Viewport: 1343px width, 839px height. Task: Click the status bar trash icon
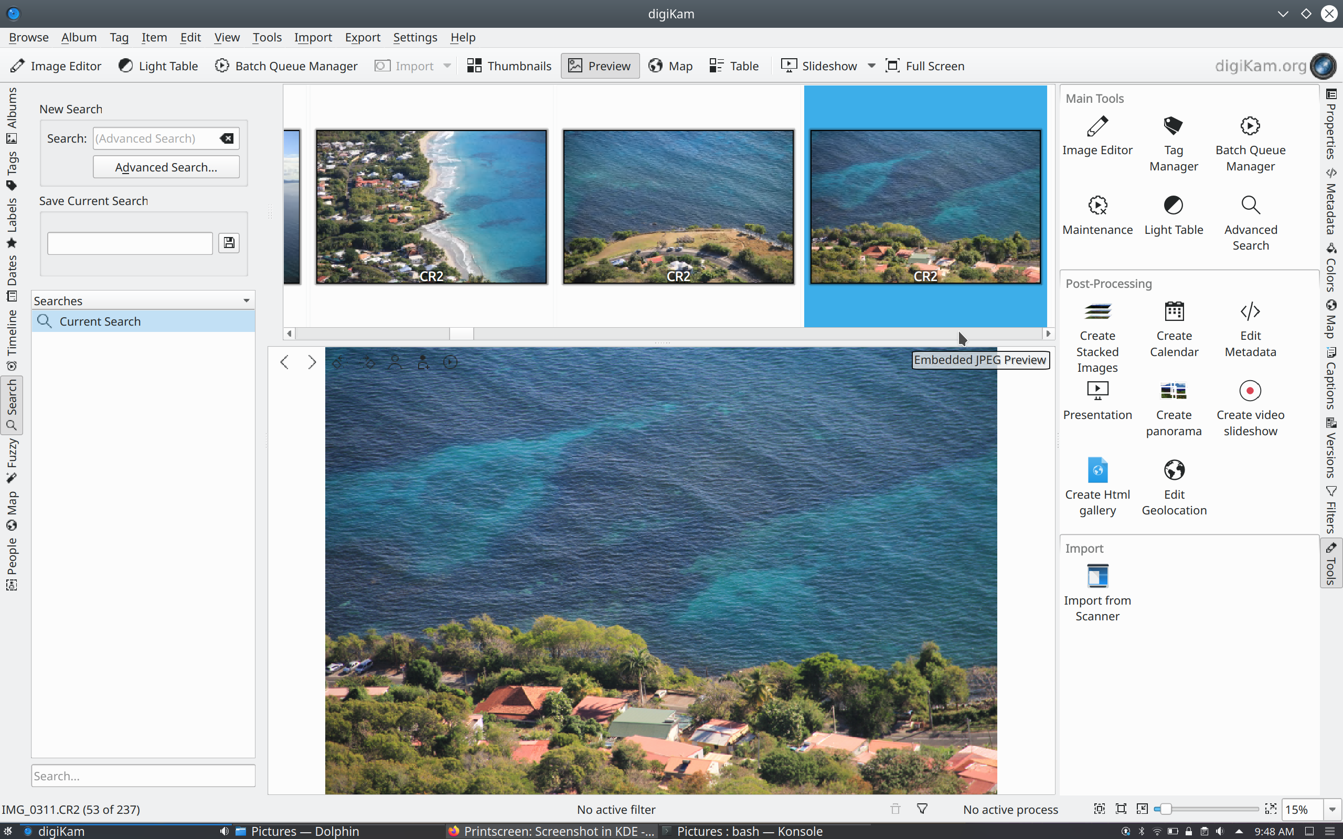click(x=895, y=809)
